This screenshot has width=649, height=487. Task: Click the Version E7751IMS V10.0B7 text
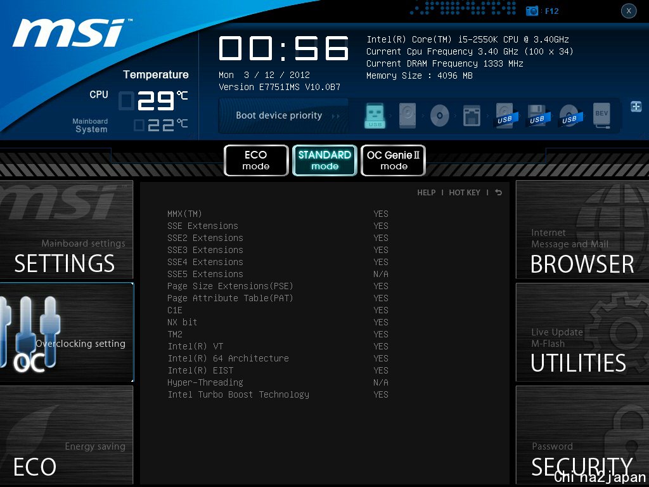[280, 87]
